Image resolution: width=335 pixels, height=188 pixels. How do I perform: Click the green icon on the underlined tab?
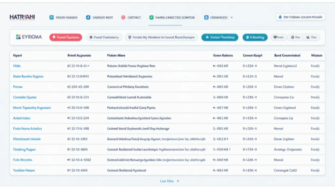[x=151, y=17]
